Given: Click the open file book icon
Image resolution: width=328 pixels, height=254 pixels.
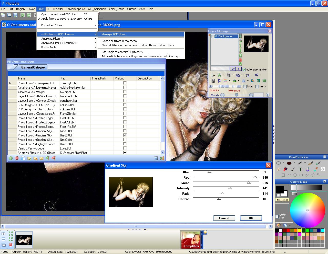Looking at the screenshot, I should pyautogui.click(x=9, y=15).
